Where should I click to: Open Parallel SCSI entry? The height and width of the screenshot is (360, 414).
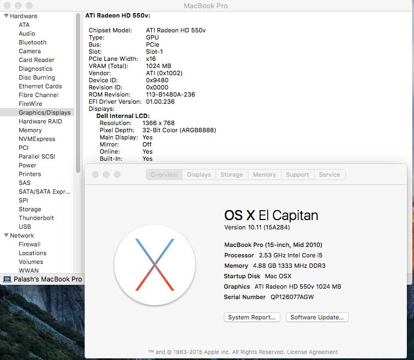pyautogui.click(x=37, y=156)
